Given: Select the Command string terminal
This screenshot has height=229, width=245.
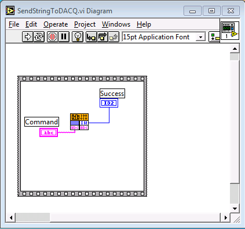Looking at the screenshot, I should pyautogui.click(x=49, y=132).
